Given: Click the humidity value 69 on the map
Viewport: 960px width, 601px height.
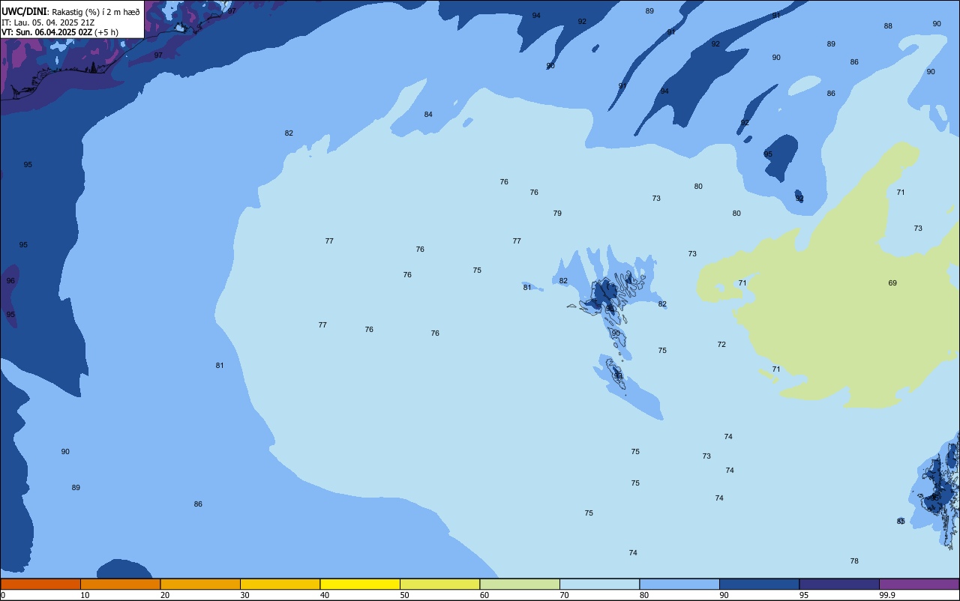Looking at the screenshot, I should pos(892,283).
